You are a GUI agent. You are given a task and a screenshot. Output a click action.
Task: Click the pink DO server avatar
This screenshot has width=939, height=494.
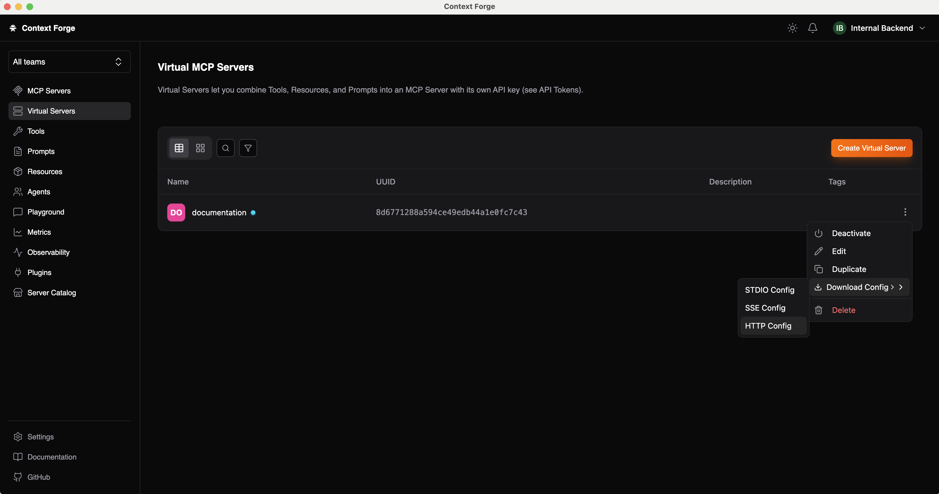(176, 213)
